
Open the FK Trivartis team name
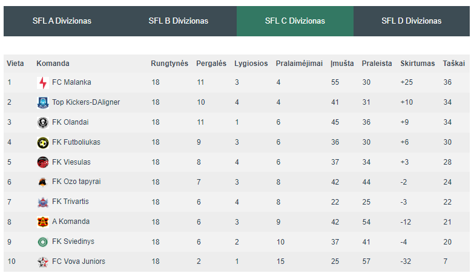70,202
